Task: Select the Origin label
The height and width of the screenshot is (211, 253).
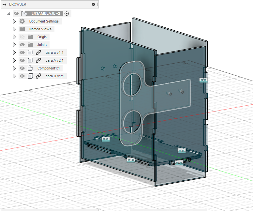Action: [42, 37]
